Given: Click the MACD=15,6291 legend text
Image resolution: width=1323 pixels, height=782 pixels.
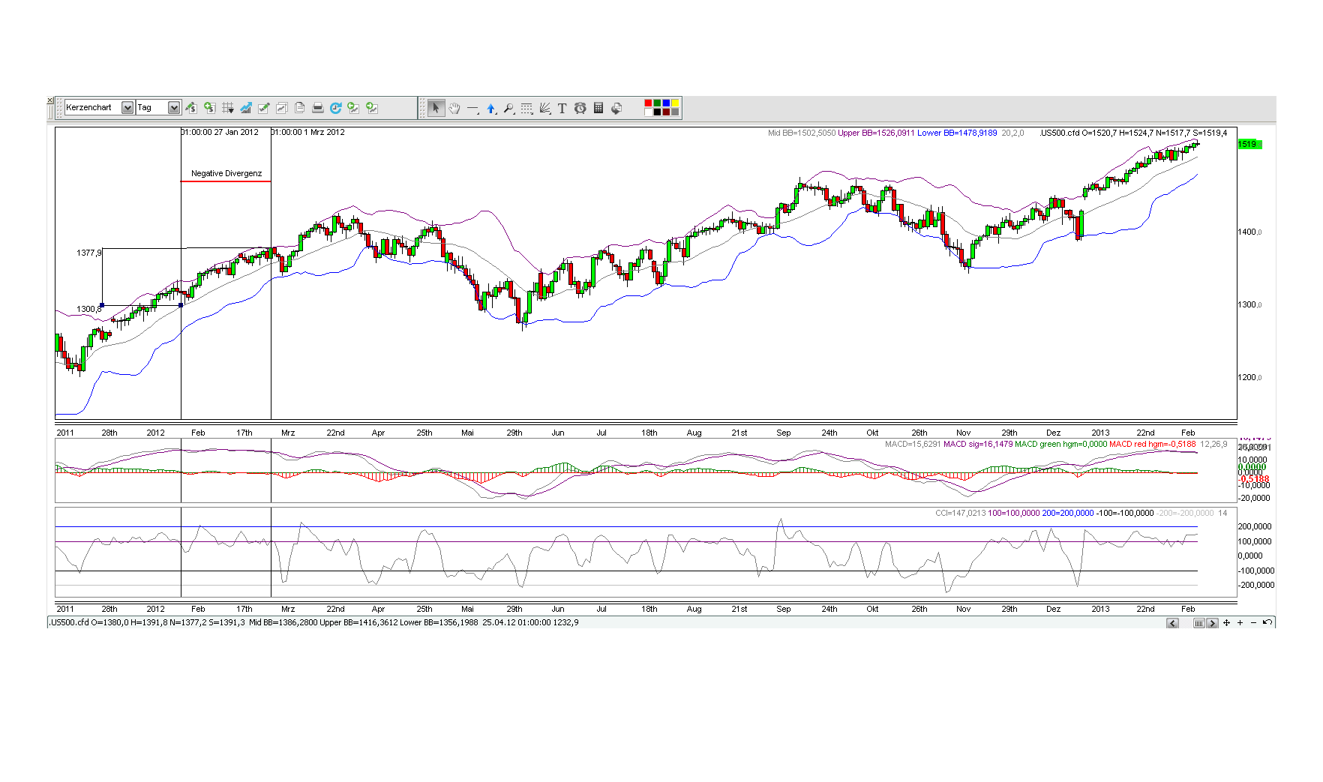Looking at the screenshot, I should [x=912, y=444].
